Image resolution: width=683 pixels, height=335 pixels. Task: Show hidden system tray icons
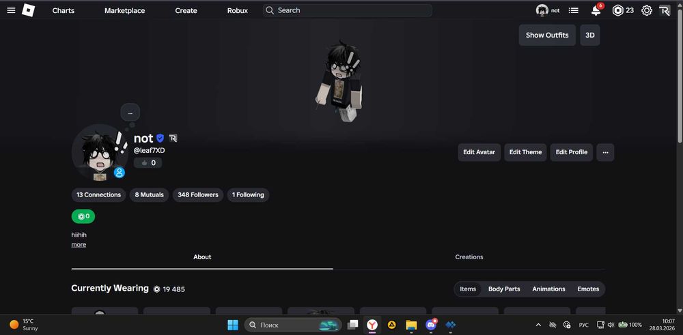pos(538,325)
